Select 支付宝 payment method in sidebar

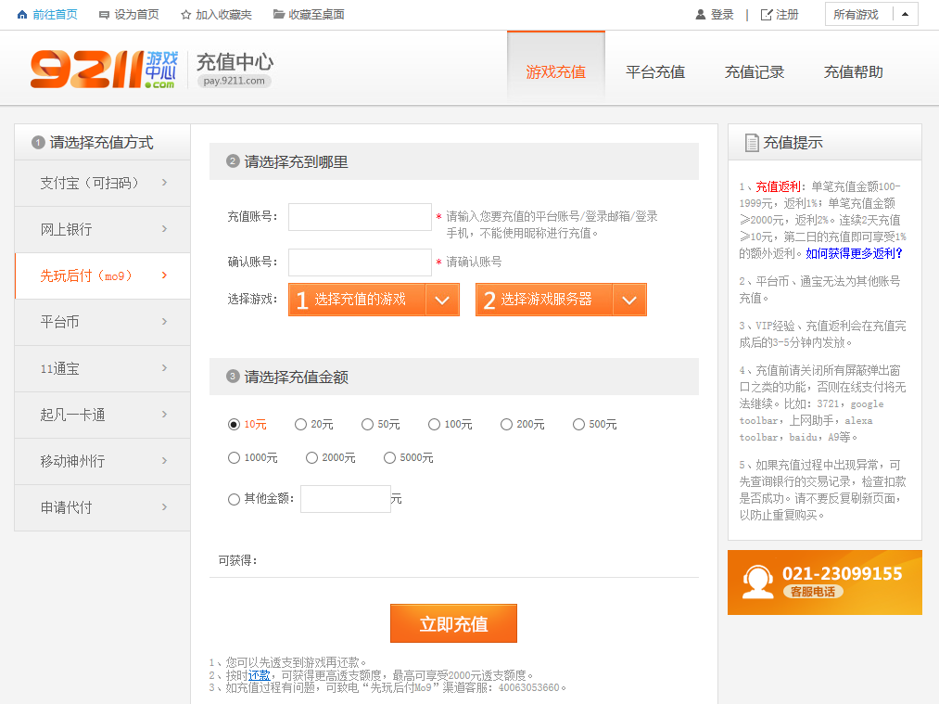pyautogui.click(x=102, y=184)
